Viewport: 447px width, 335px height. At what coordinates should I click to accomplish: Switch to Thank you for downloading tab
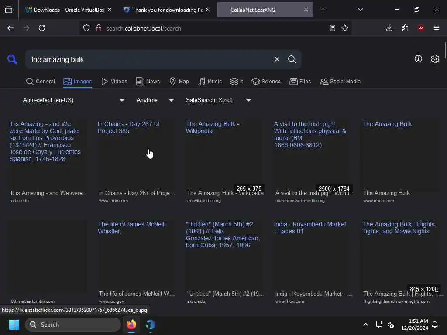click(x=168, y=10)
